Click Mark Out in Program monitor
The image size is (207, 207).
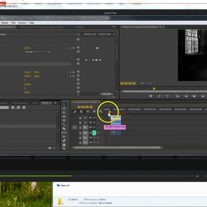tap(168, 96)
